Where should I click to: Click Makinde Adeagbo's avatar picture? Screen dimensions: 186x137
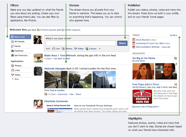tap(38, 71)
